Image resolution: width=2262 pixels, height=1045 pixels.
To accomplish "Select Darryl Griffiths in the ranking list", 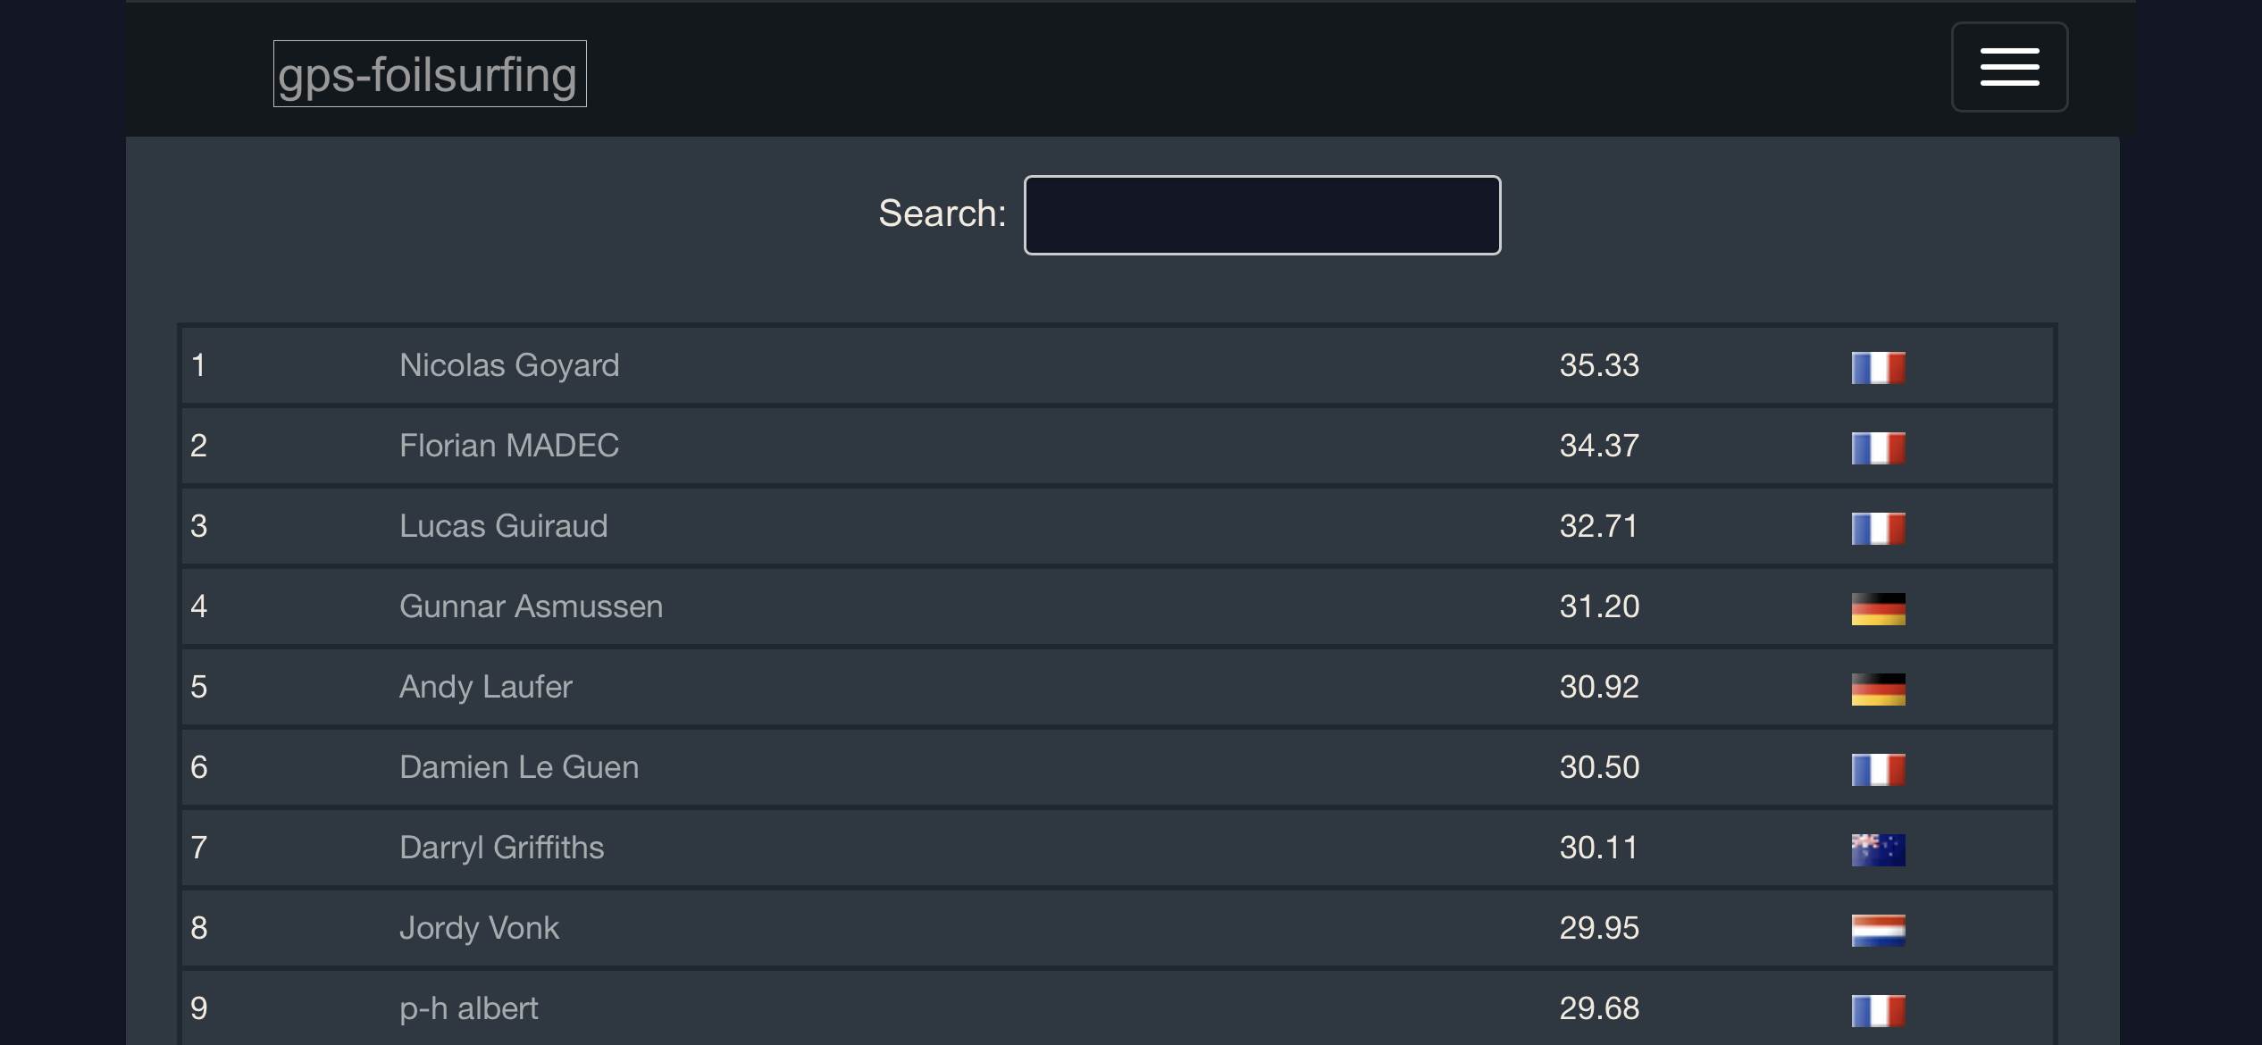I will [x=501, y=848].
